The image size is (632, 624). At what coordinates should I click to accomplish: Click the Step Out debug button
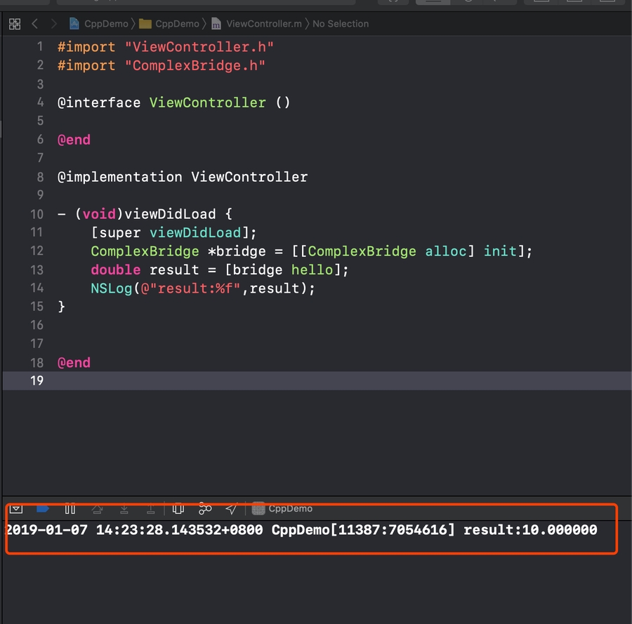(x=151, y=508)
